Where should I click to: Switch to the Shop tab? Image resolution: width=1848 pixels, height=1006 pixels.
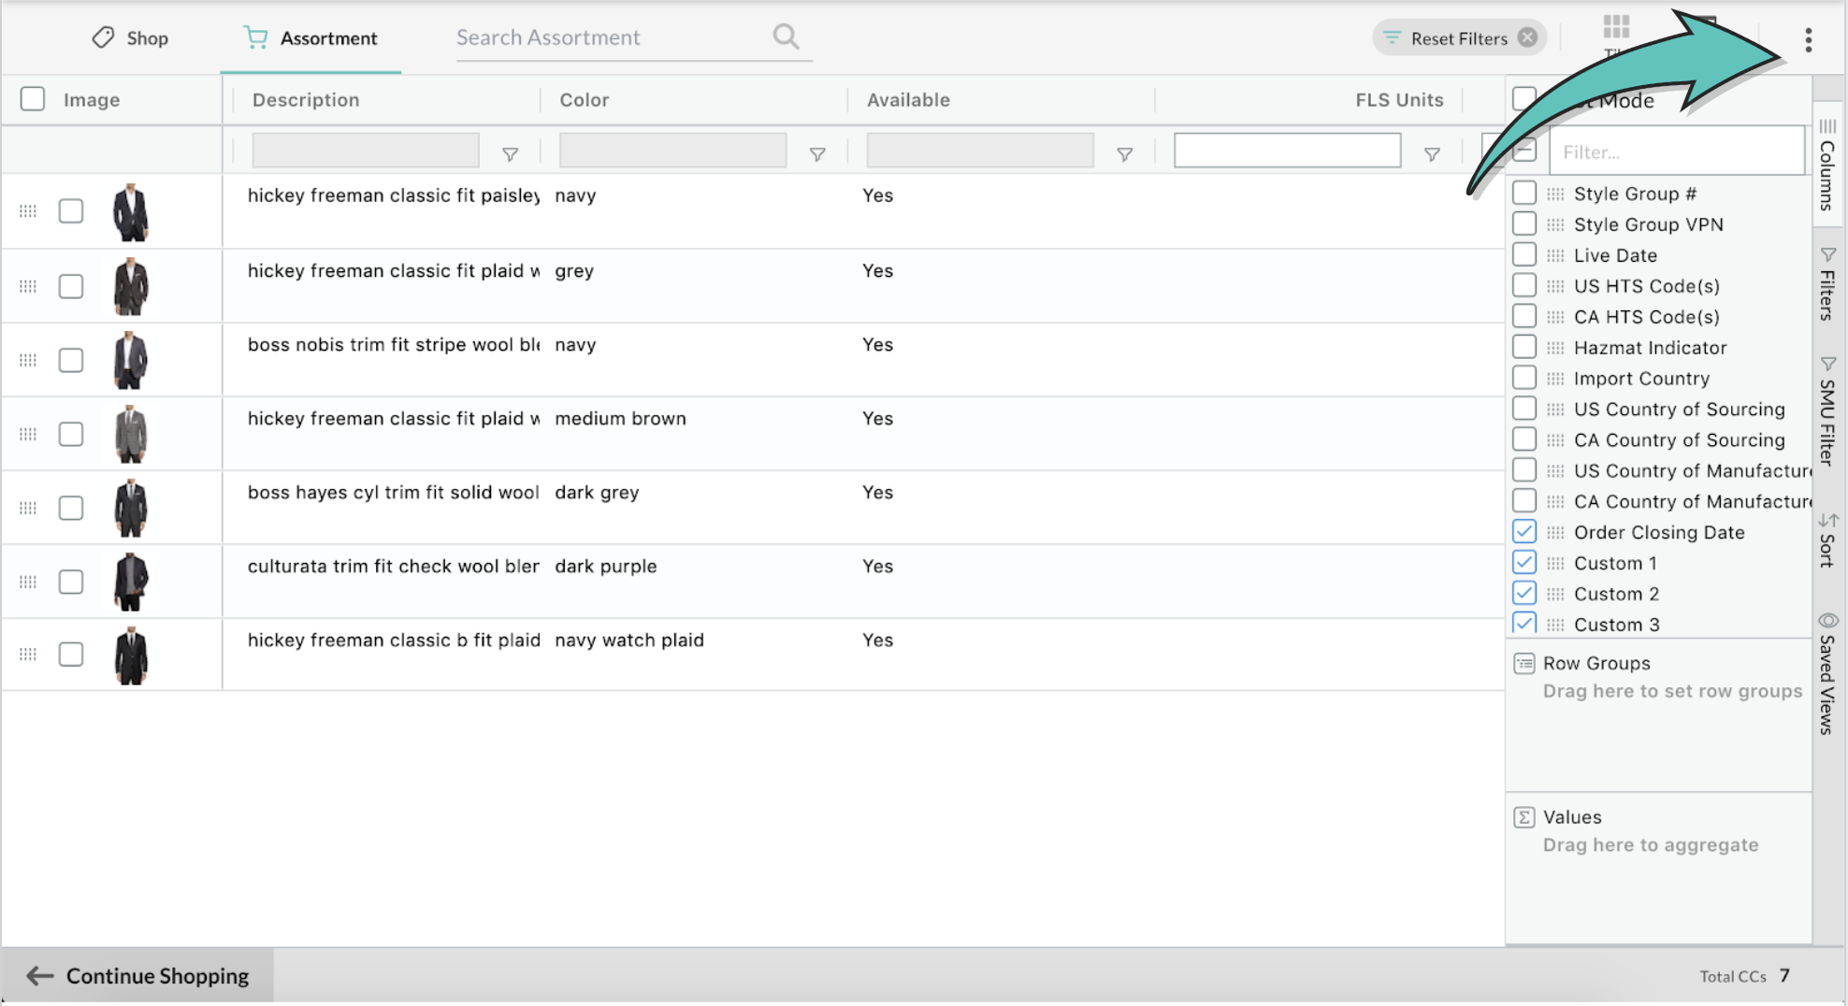point(130,38)
